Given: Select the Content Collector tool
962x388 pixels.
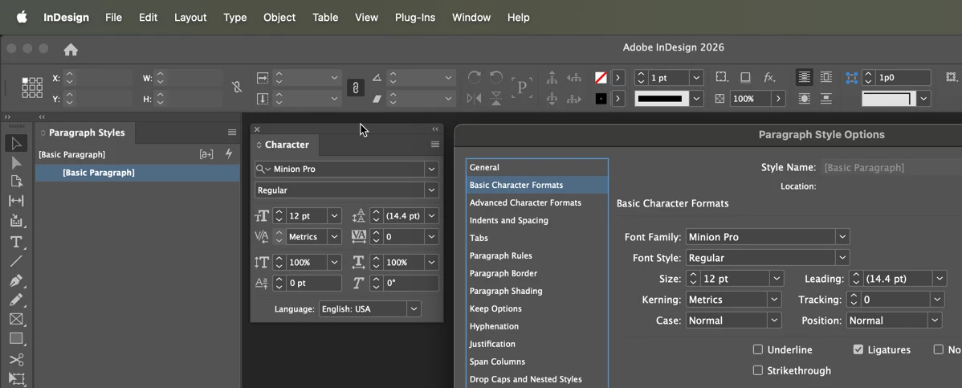Looking at the screenshot, I should point(16,220).
